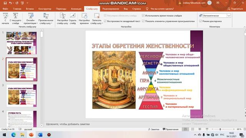Image resolution: width=246 pixels, height=138 pixels.
Task: Open account email in the title bar
Action: [x=194, y=3]
